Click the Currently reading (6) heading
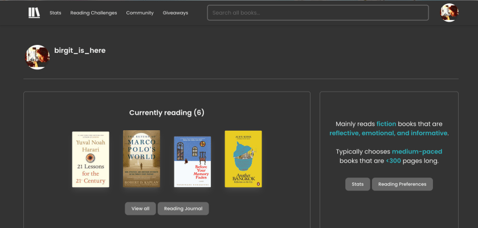Screen dimensions: 478x228 coord(166,113)
